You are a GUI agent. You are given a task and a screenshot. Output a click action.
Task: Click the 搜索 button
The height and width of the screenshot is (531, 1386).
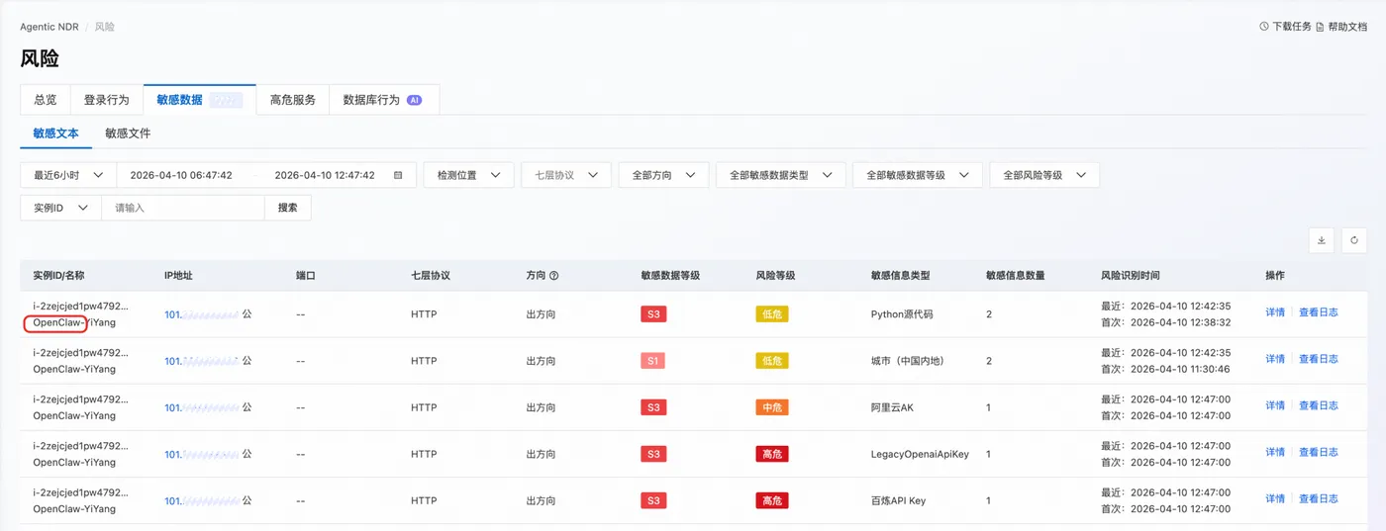(288, 208)
